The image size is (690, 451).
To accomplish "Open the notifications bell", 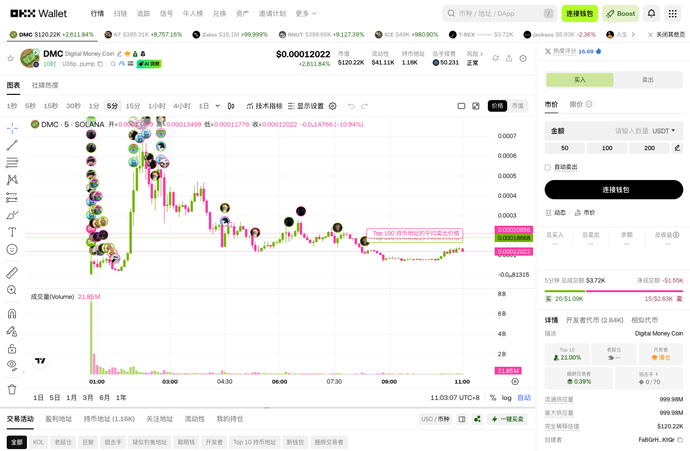I will (651, 13).
